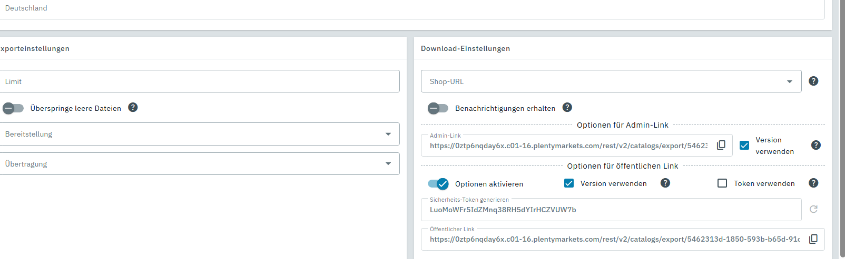This screenshot has width=845, height=259.
Task: Open help icon beside Shop-URL dropdown
Action: coord(813,81)
